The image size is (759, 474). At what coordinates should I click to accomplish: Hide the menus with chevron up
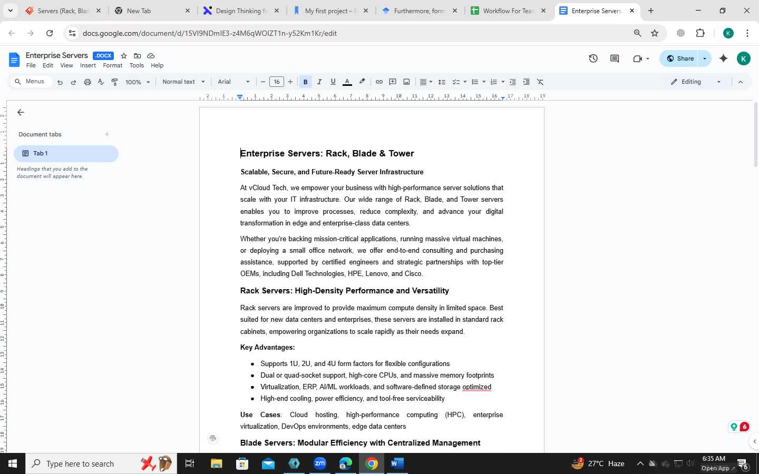click(740, 82)
